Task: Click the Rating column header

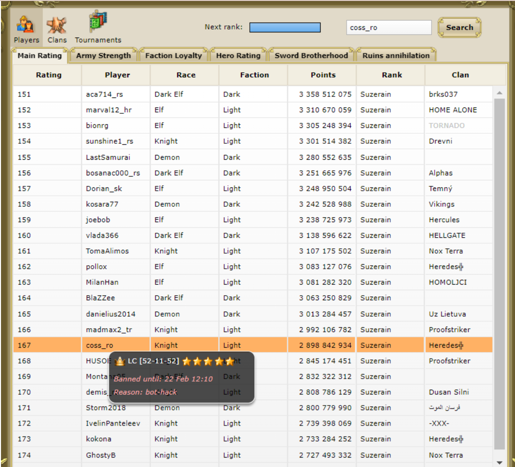Action: (48, 75)
